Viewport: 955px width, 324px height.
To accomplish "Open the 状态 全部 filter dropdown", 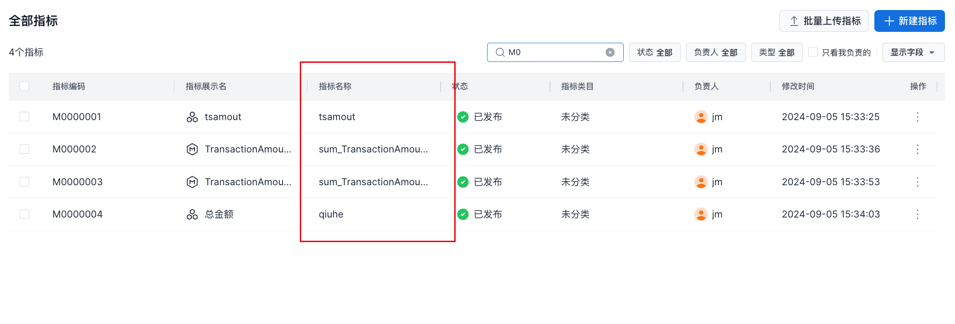I will 654,52.
